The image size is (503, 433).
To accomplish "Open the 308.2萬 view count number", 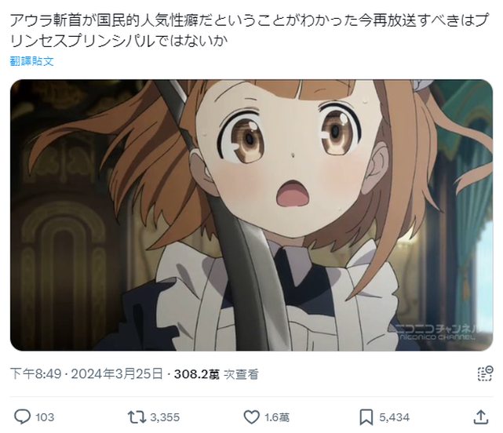I will pyautogui.click(x=197, y=374).
